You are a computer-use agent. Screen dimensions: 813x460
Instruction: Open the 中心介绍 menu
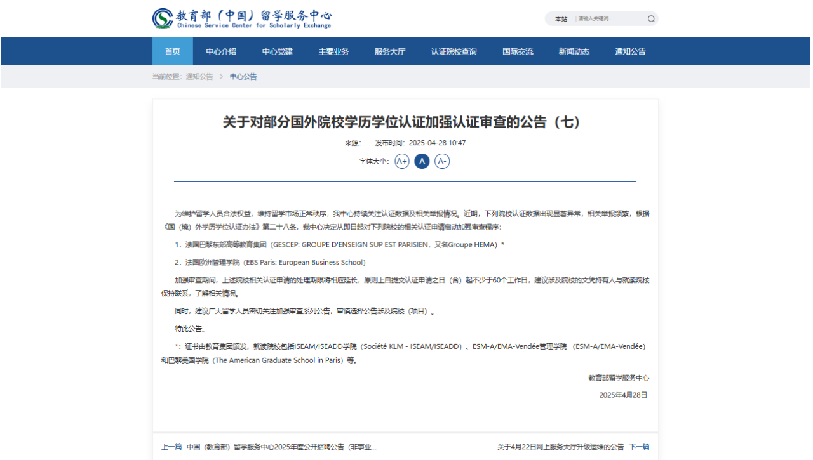(221, 51)
